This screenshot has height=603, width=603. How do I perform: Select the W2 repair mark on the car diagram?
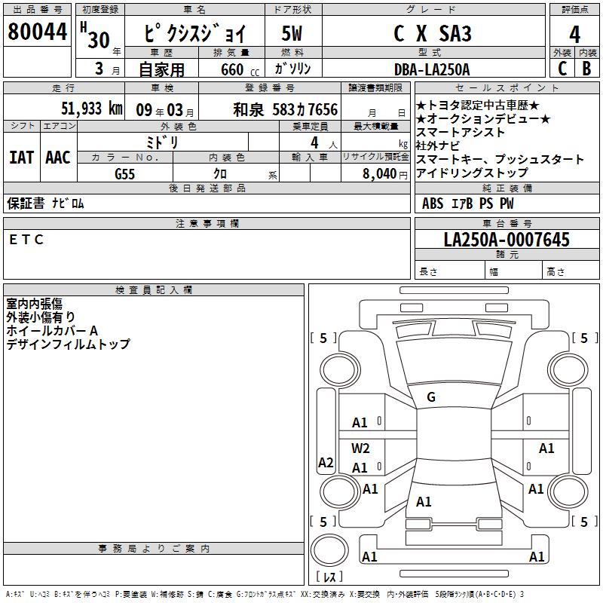point(361,448)
